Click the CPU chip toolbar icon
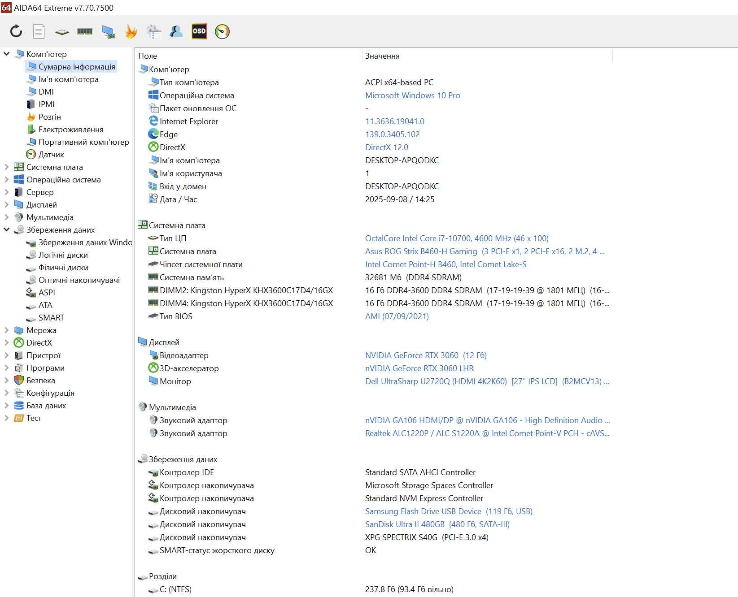 (62, 32)
